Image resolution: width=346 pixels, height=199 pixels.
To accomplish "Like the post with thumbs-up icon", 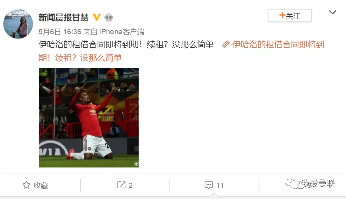I will point(300,185).
